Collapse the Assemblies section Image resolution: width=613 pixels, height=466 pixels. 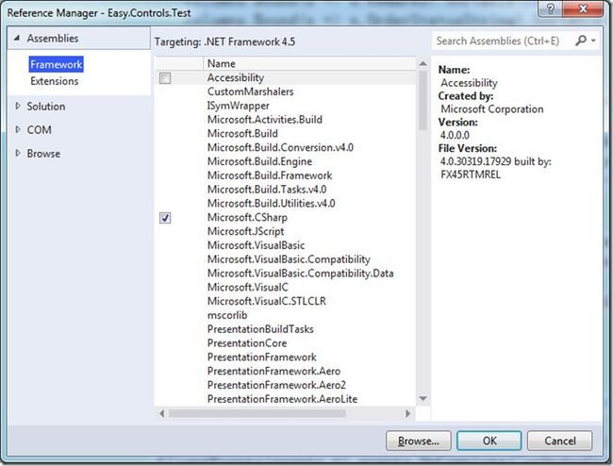click(x=17, y=38)
